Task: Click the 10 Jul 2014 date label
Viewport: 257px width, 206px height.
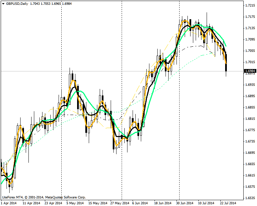Action: pos(206,203)
